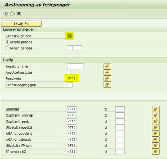Click the Lønnsavregningsper. section heading
167x159 pixels.
click(19, 30)
